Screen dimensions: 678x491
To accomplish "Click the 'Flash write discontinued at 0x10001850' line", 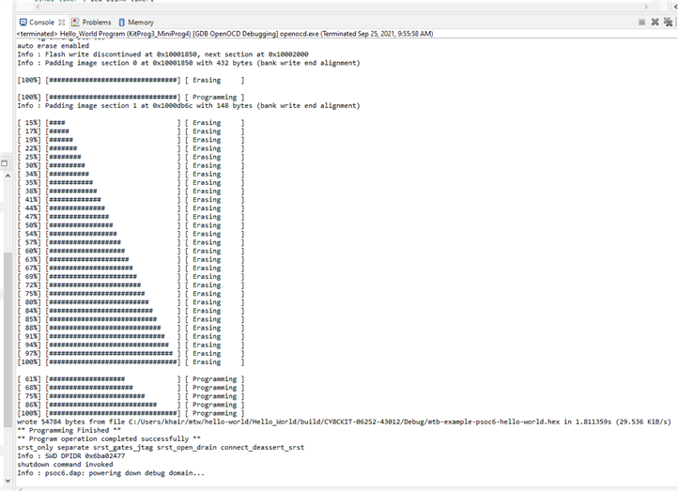I will 162,54.
